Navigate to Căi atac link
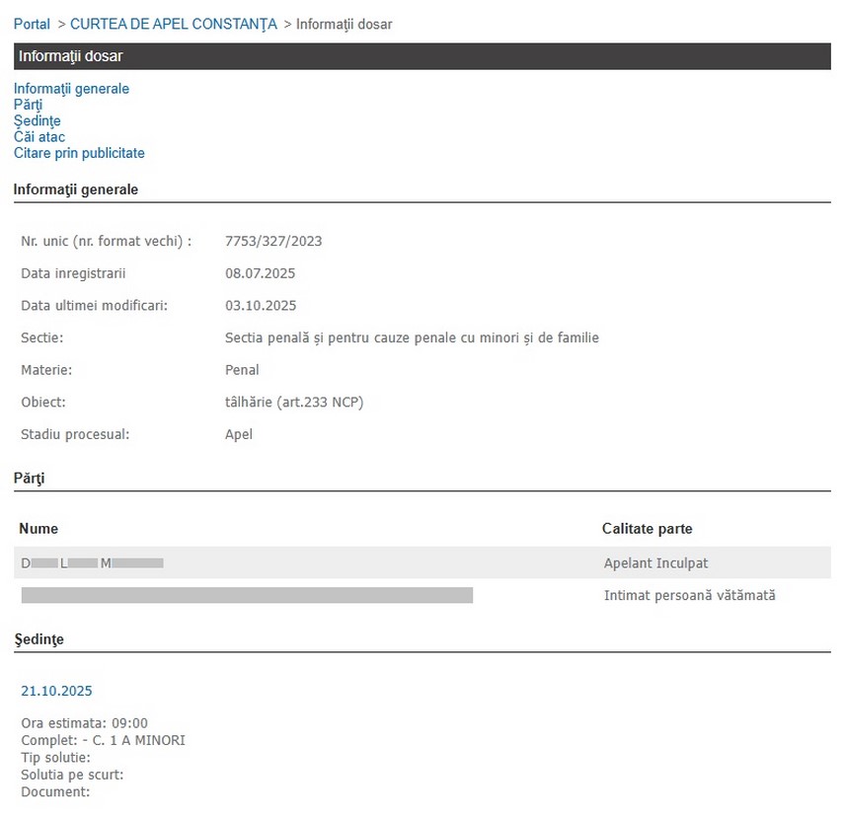Viewport: 844px width, 818px height. pyautogui.click(x=39, y=137)
